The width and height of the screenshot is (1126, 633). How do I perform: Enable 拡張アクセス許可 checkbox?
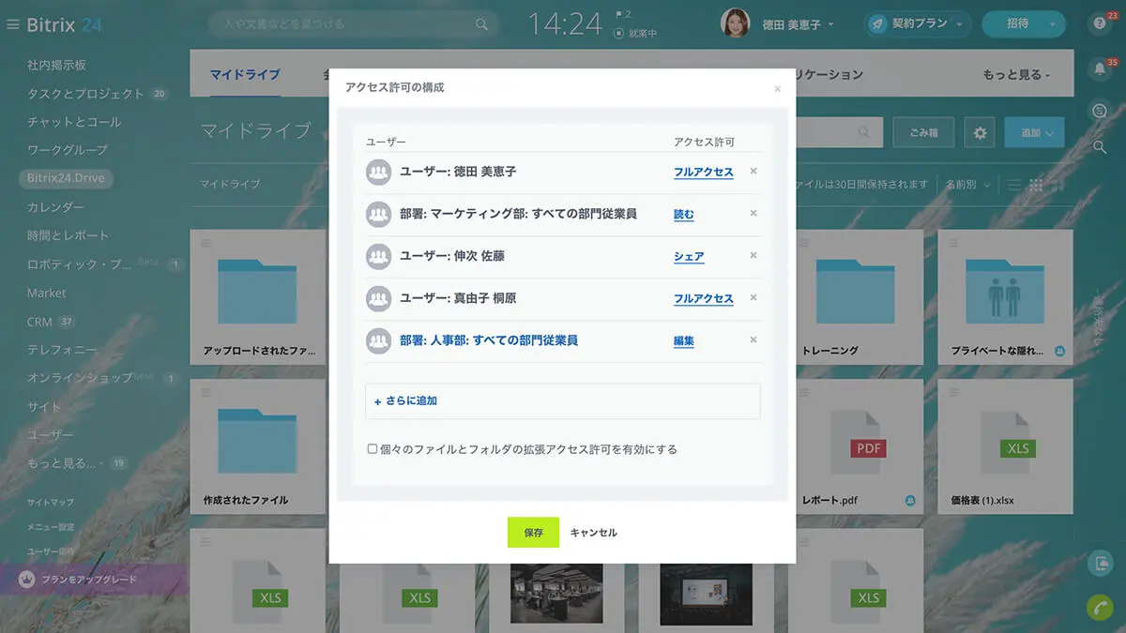tap(373, 449)
